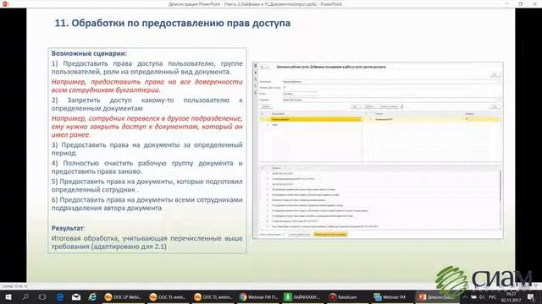Image resolution: width=542 pixels, height=304 pixels.
Task: Launch Microsoft Edge from the taskbar
Action: coord(60,296)
